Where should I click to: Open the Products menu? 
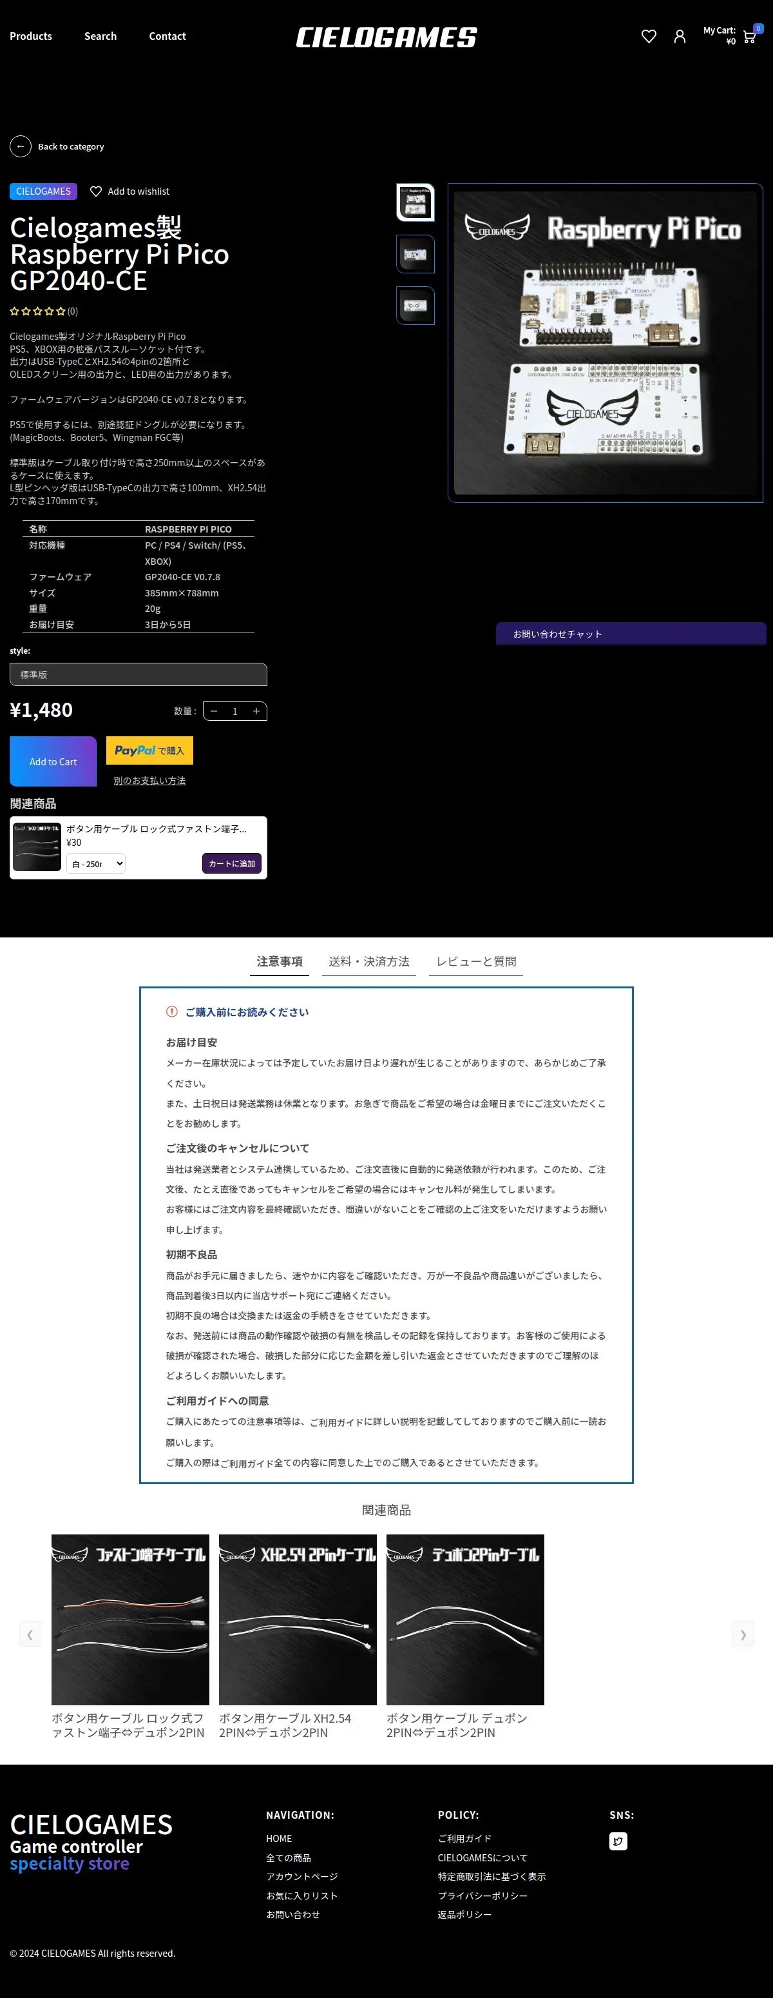(x=31, y=37)
